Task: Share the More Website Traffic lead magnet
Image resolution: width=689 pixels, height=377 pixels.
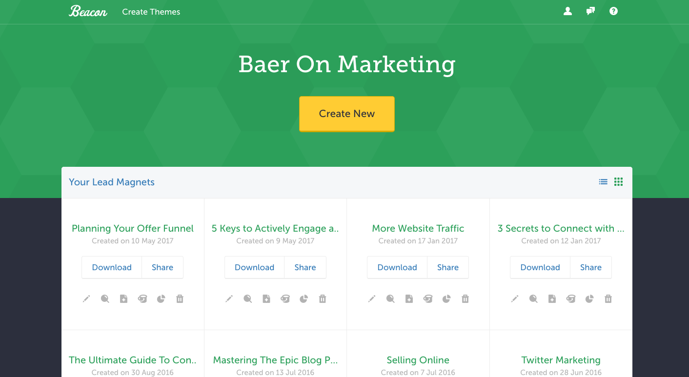Action: click(447, 267)
